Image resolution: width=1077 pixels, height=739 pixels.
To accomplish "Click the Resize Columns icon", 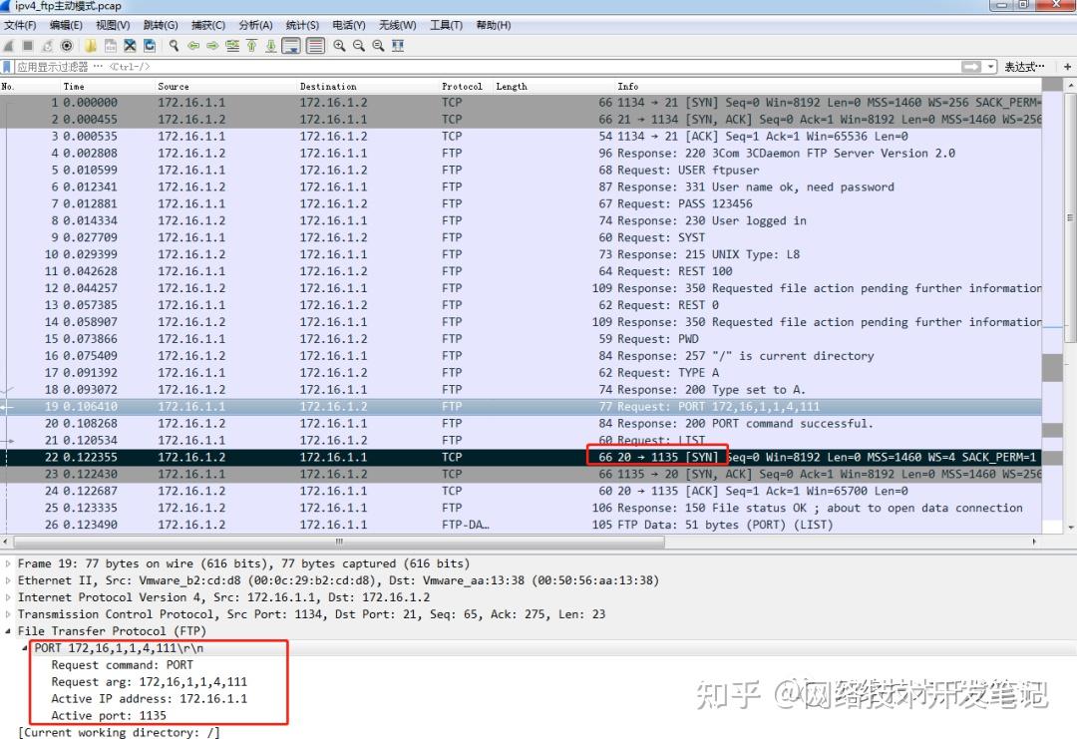I will (x=399, y=45).
